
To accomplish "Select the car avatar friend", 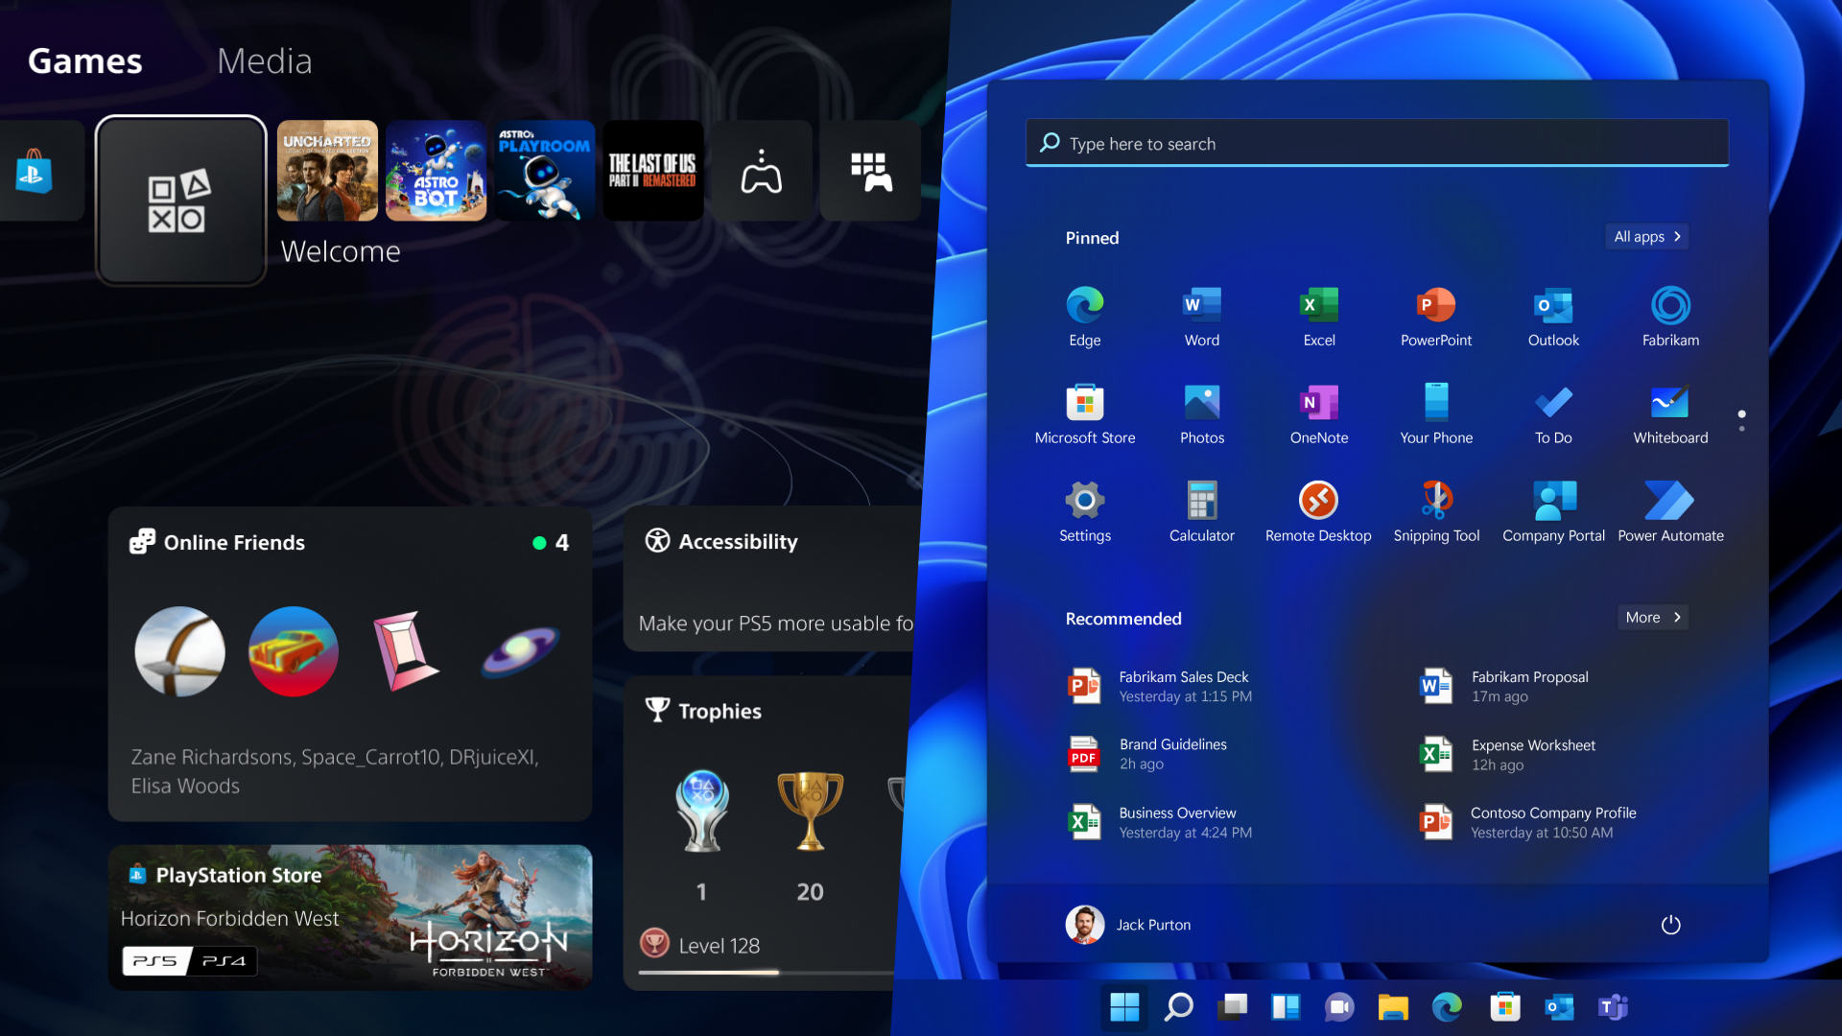I will 293,651.
